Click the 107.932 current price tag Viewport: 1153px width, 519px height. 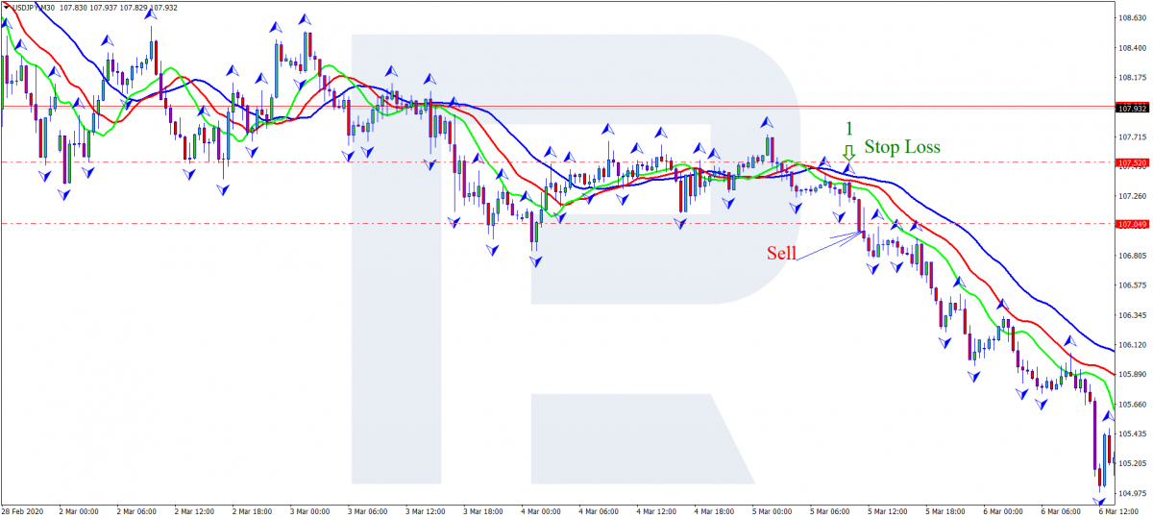point(1134,108)
